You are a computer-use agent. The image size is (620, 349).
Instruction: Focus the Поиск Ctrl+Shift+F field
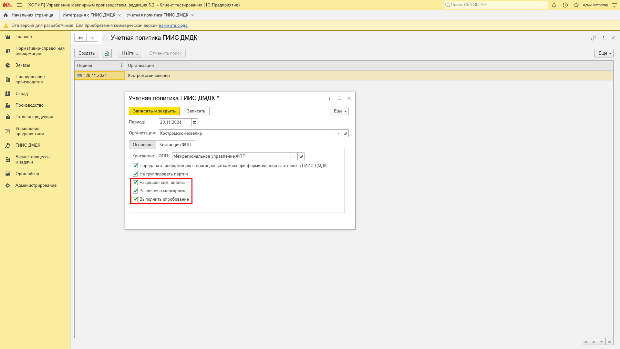point(496,5)
